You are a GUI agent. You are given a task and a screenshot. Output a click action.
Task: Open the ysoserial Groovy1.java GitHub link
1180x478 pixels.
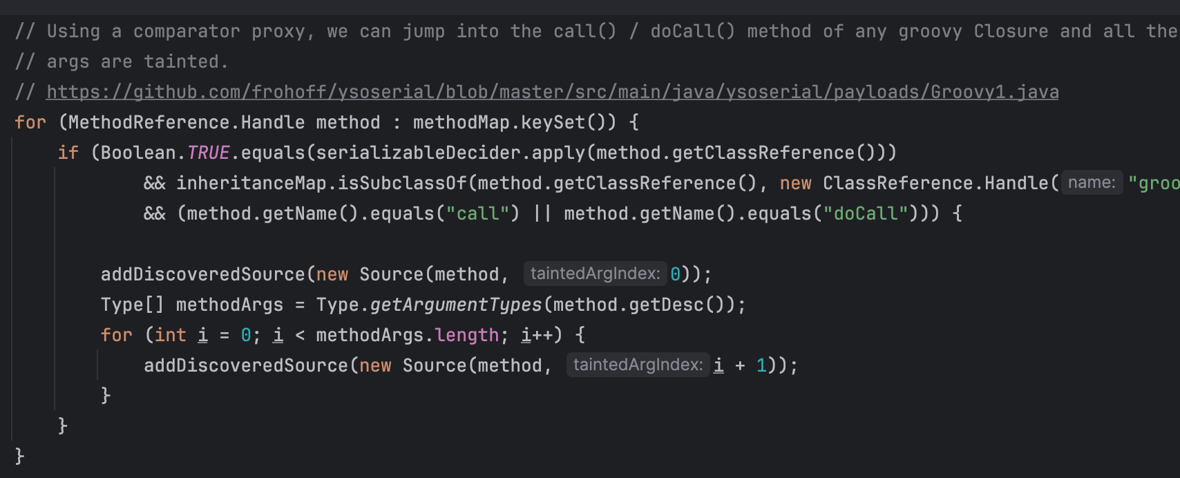pyautogui.click(x=552, y=92)
